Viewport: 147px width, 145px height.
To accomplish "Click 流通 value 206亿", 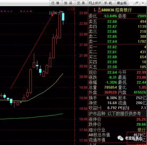I will point(141,103).
